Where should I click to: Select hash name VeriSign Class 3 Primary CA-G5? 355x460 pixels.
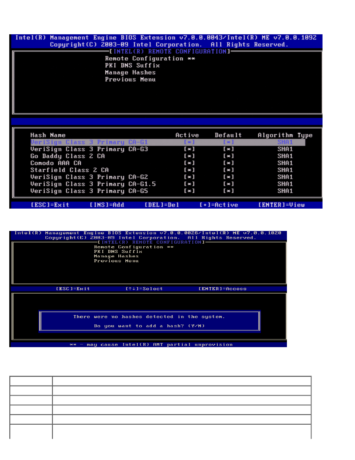(89, 191)
